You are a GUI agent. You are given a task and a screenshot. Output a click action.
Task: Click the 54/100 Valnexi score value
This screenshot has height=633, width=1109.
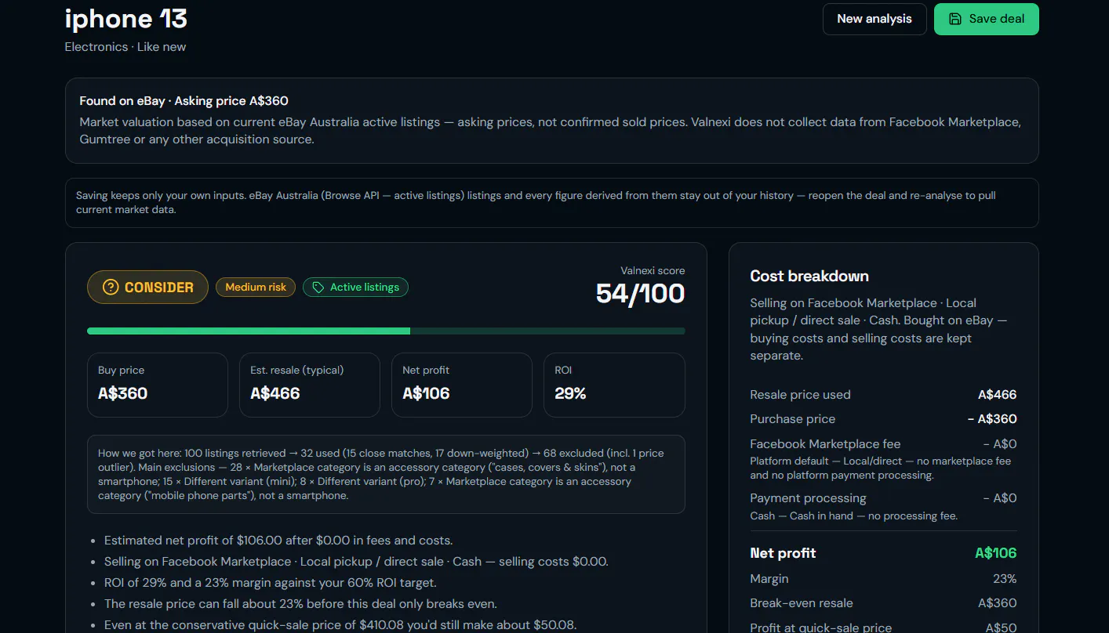(x=640, y=294)
